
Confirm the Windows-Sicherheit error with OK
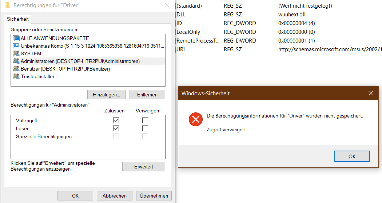[352, 156]
